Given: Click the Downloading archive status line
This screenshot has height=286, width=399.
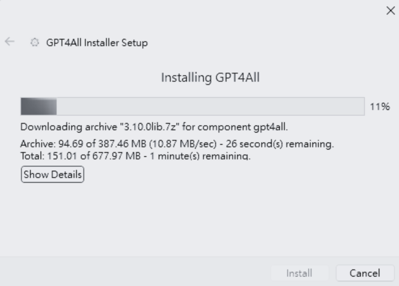Looking at the screenshot, I should click(154, 127).
